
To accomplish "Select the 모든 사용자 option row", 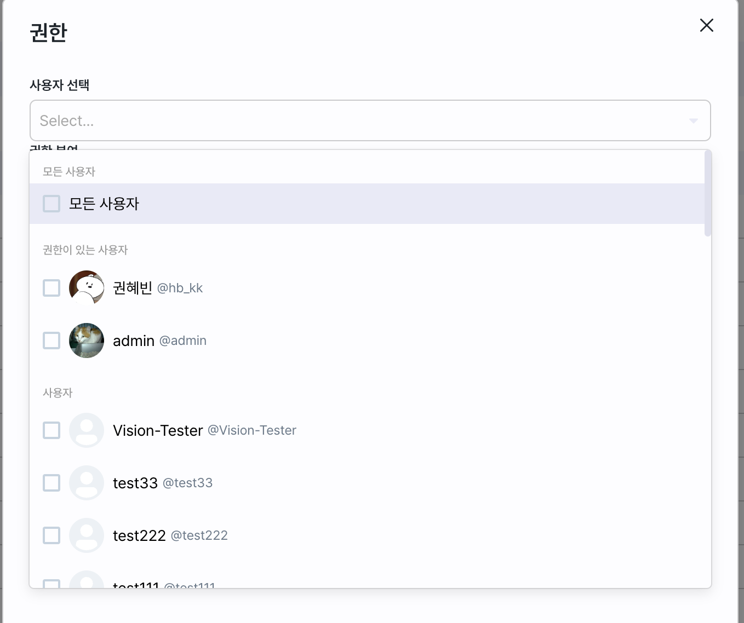I will (x=367, y=204).
